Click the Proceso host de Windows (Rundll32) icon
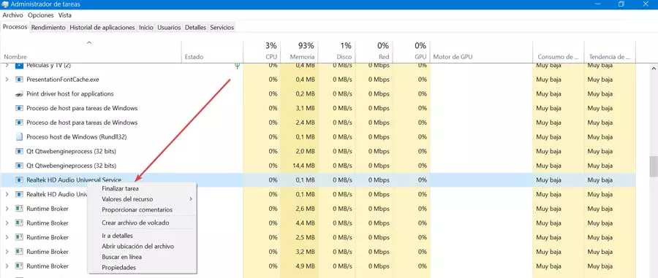The width and height of the screenshot is (658, 278). click(x=19, y=137)
